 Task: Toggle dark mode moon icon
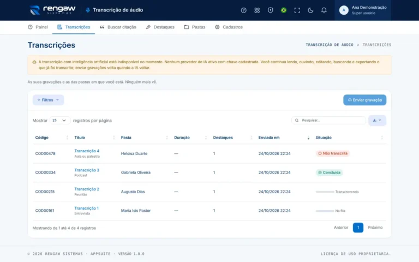pyautogui.click(x=310, y=10)
